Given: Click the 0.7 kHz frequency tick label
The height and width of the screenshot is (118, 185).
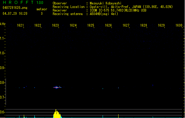Looking at the screenshot, I should pos(2,97).
